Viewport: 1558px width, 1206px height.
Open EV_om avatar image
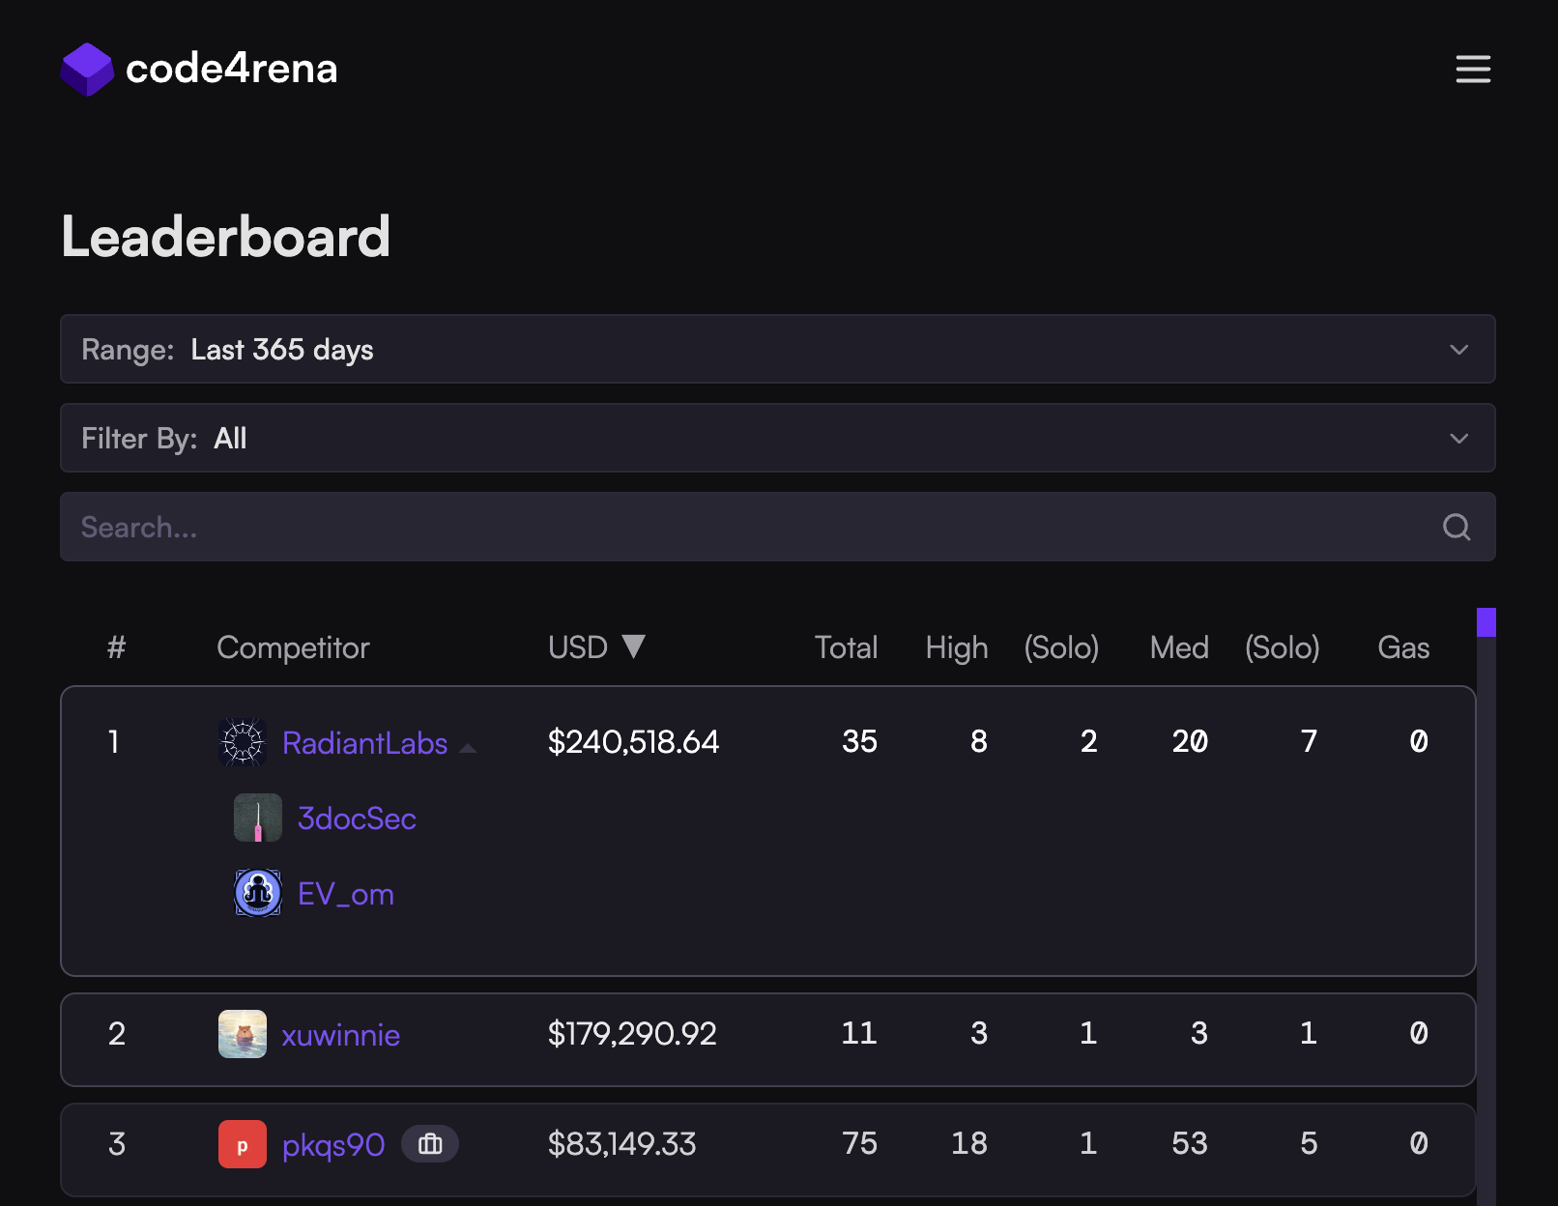click(x=258, y=893)
